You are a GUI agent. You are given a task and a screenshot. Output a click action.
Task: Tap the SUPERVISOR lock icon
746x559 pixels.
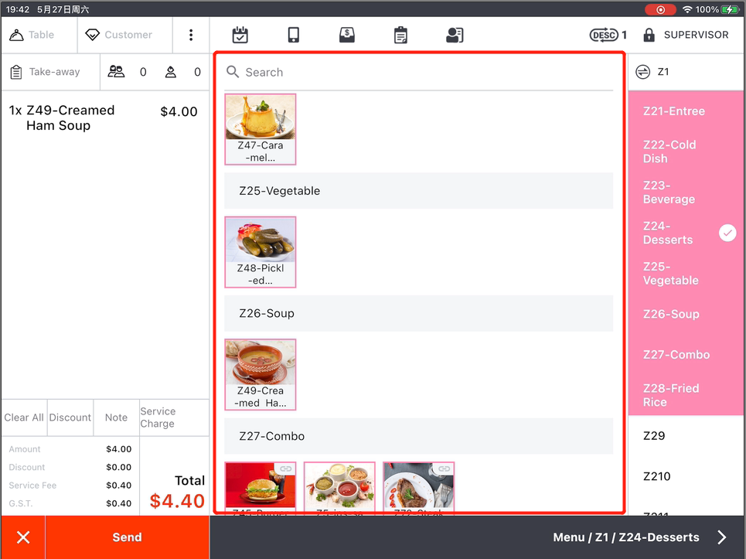649,35
